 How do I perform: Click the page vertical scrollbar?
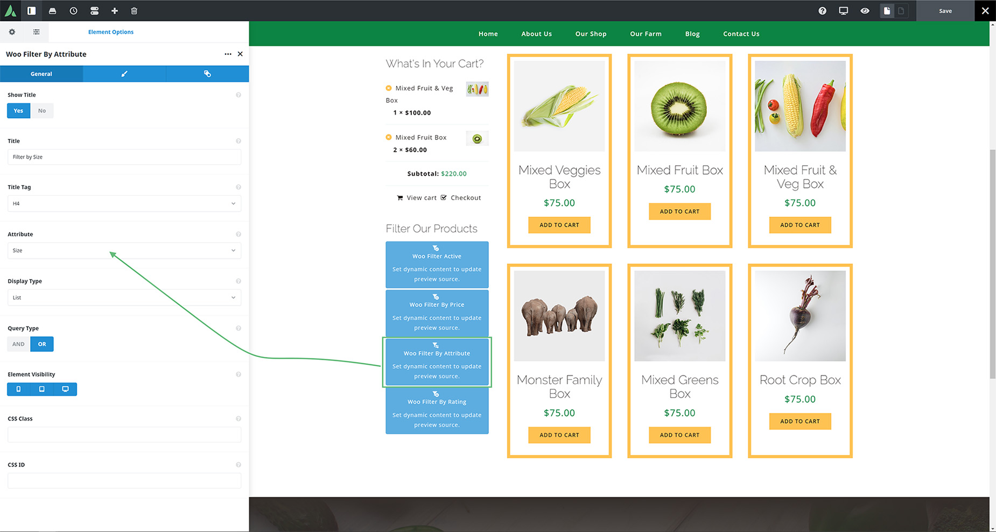pos(992,264)
